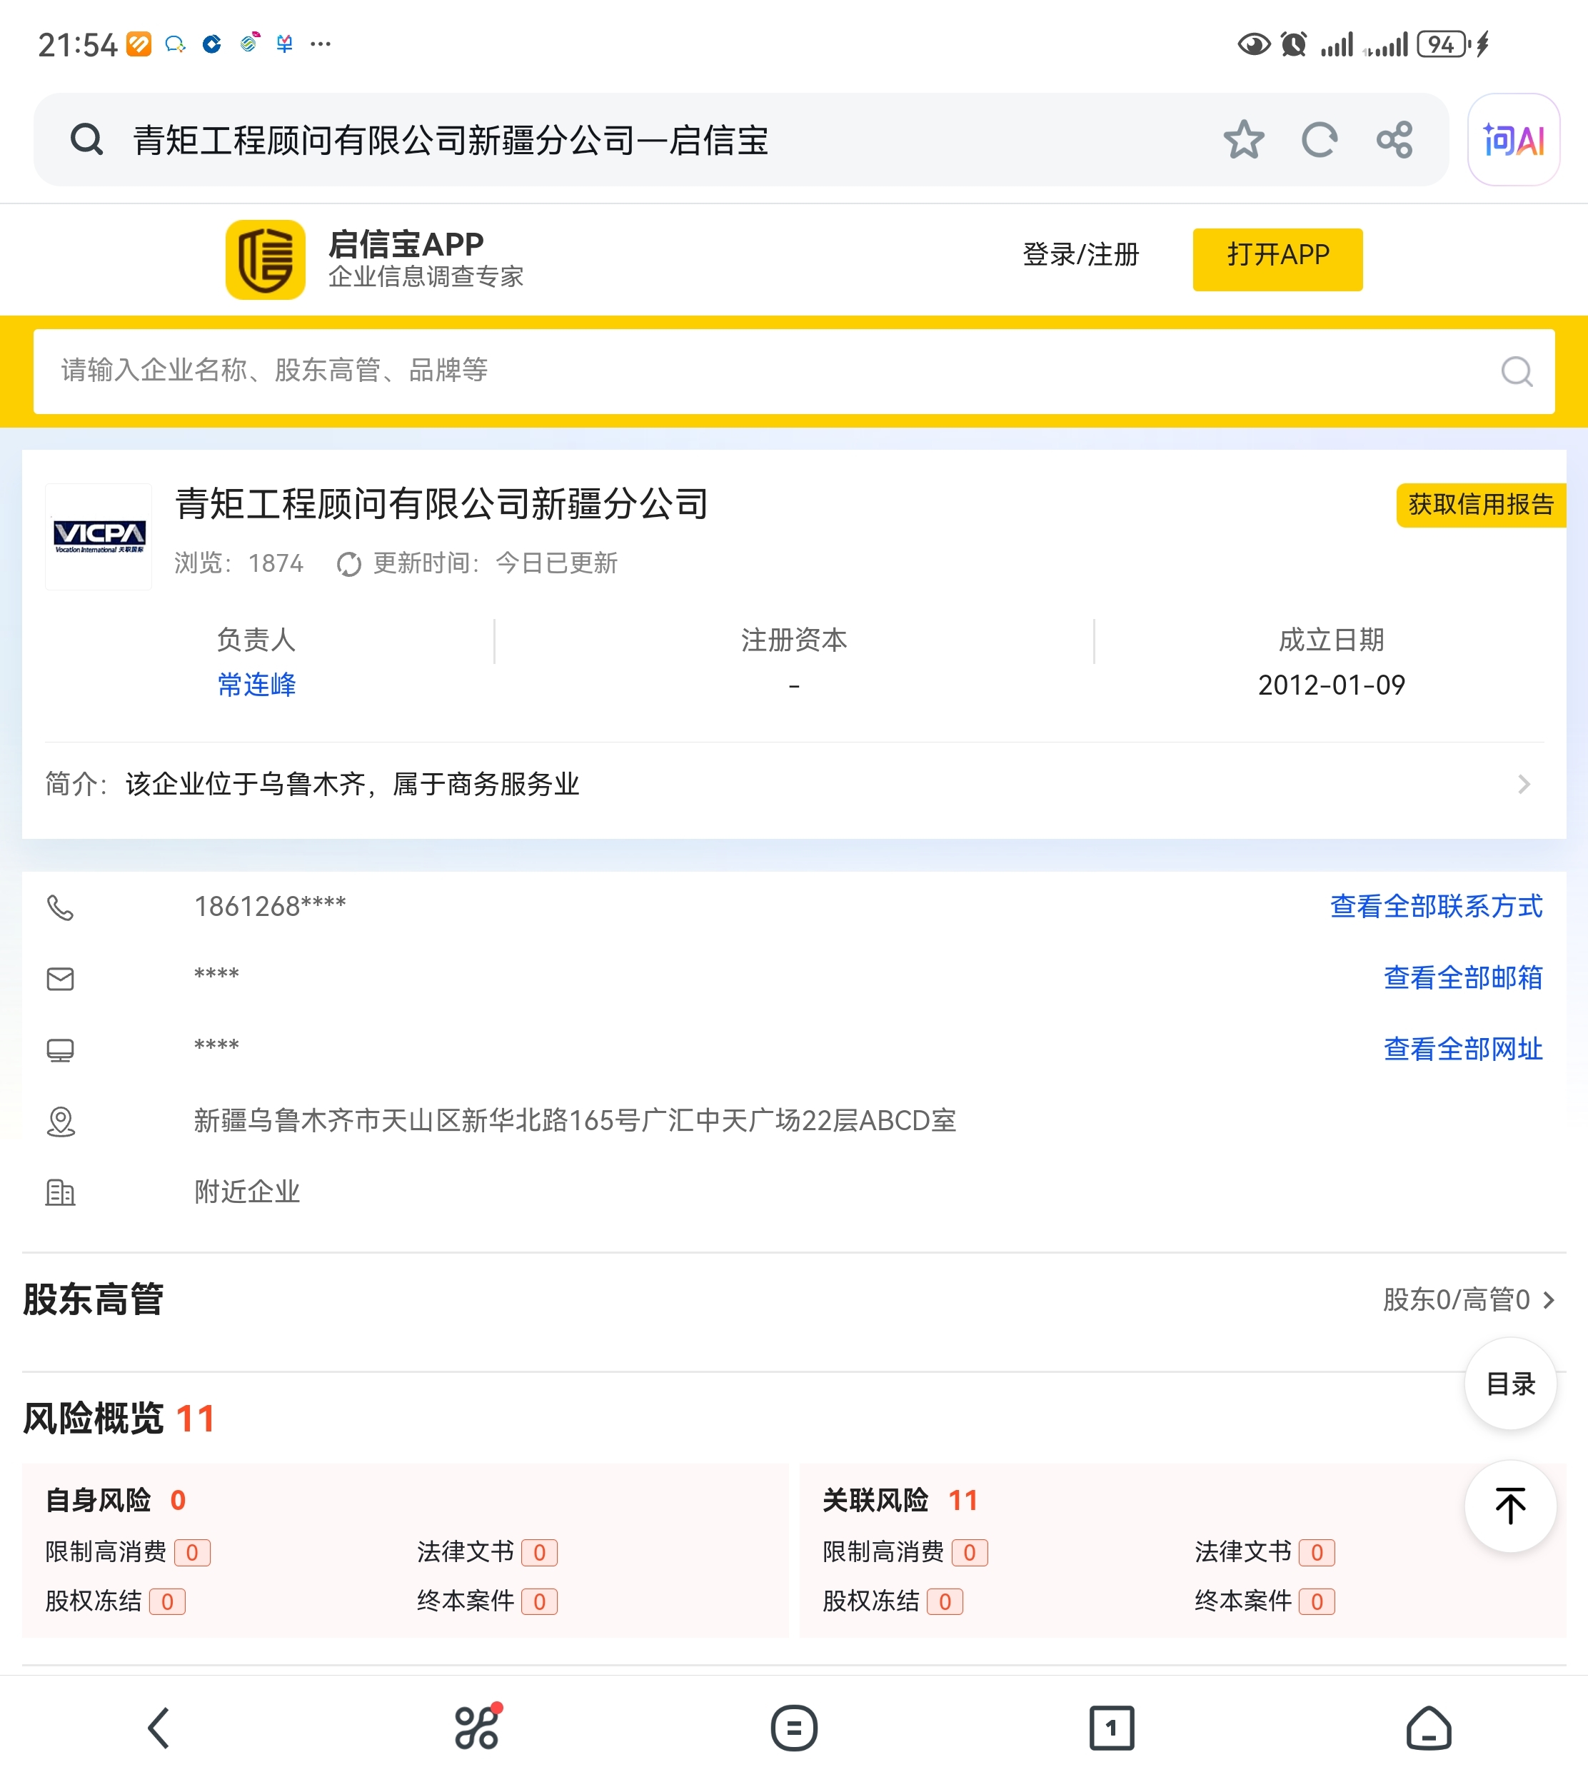This screenshot has height=1782, width=1588.
Task: Tap masked phone number 1861268****
Action: 270,906
